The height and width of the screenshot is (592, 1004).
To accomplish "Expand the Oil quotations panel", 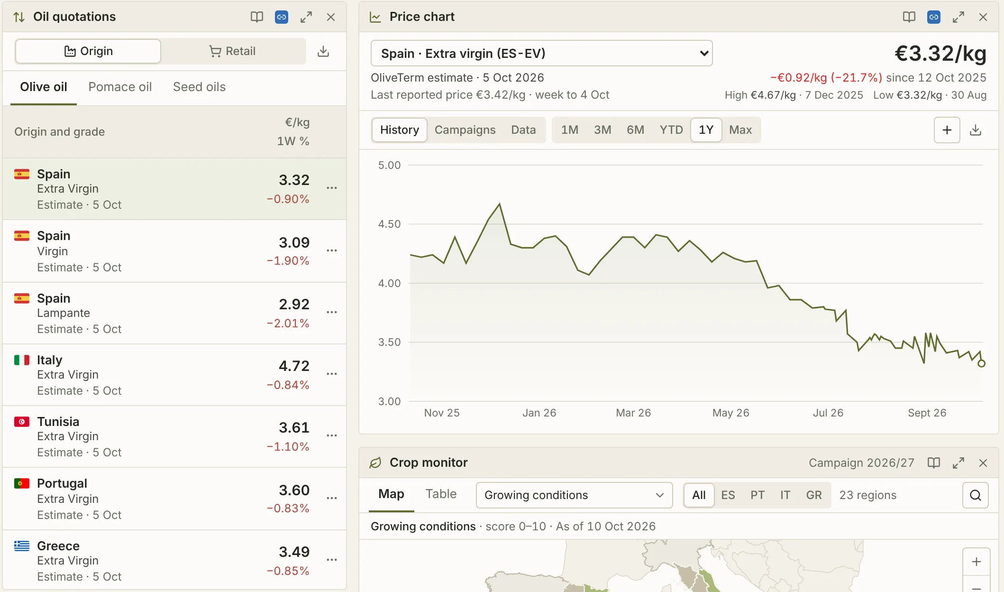I will point(306,17).
